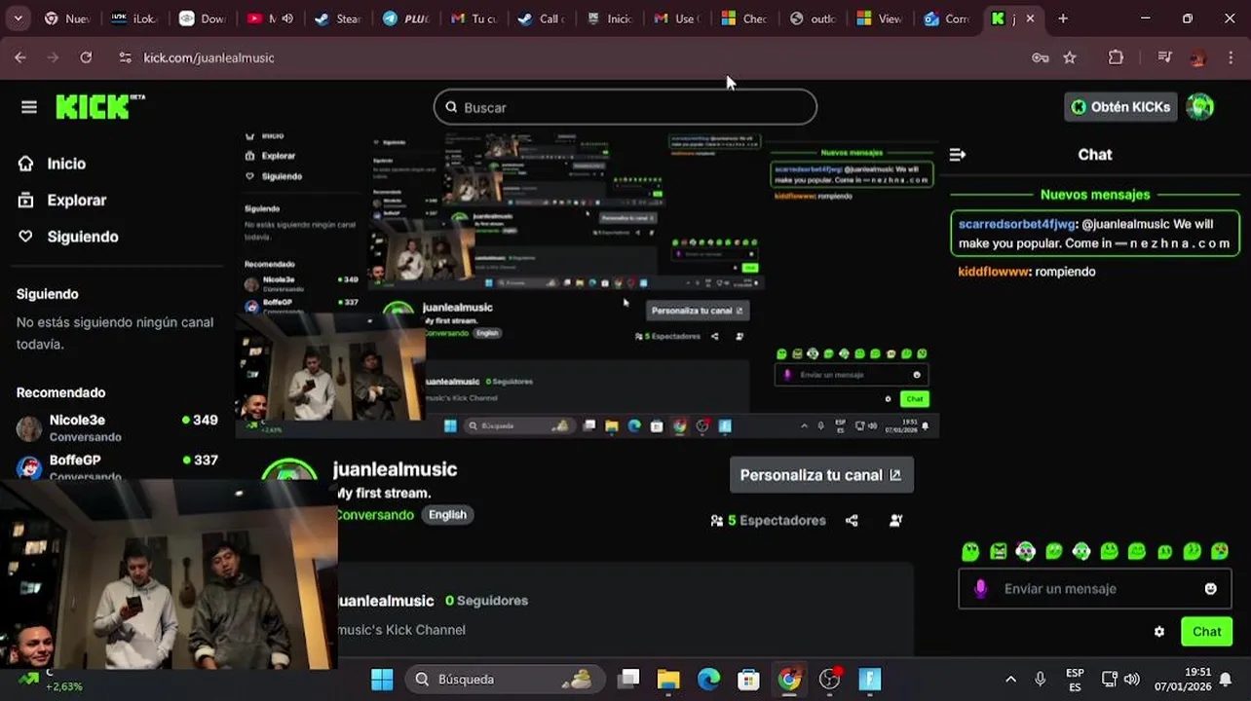Click the share stream icon
This screenshot has width=1251, height=701.
pos(853,520)
